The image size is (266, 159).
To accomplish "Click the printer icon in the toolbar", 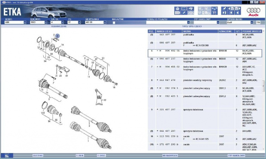I will [178, 9].
